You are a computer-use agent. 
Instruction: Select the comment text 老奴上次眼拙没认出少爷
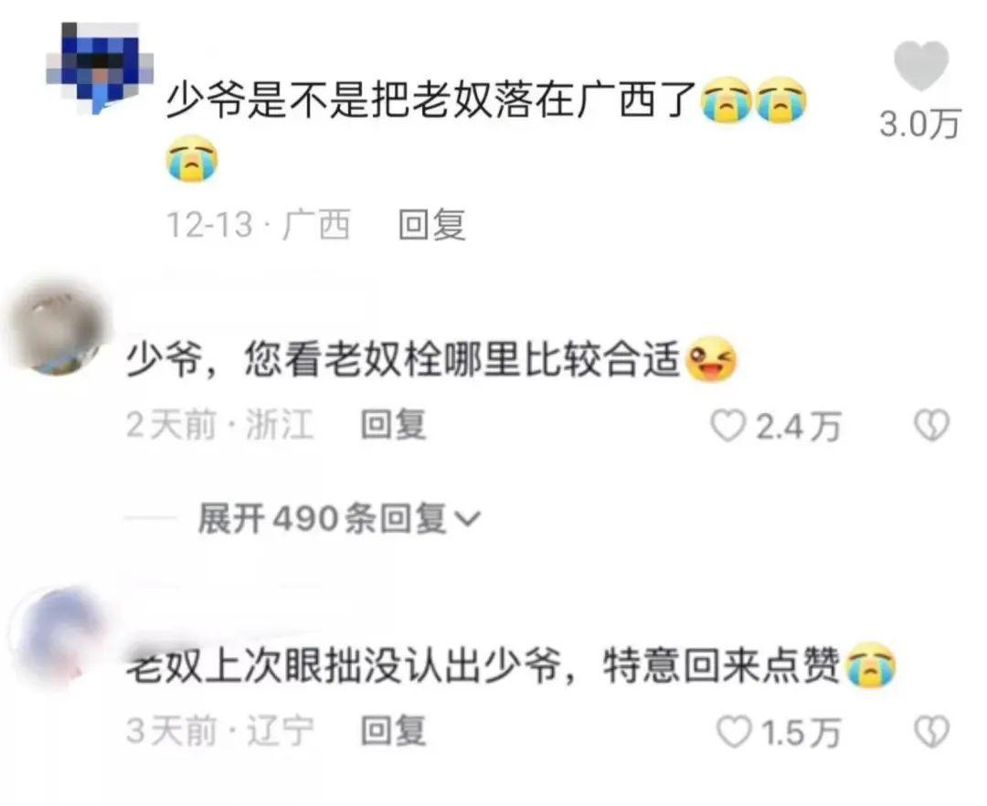[x=343, y=665]
